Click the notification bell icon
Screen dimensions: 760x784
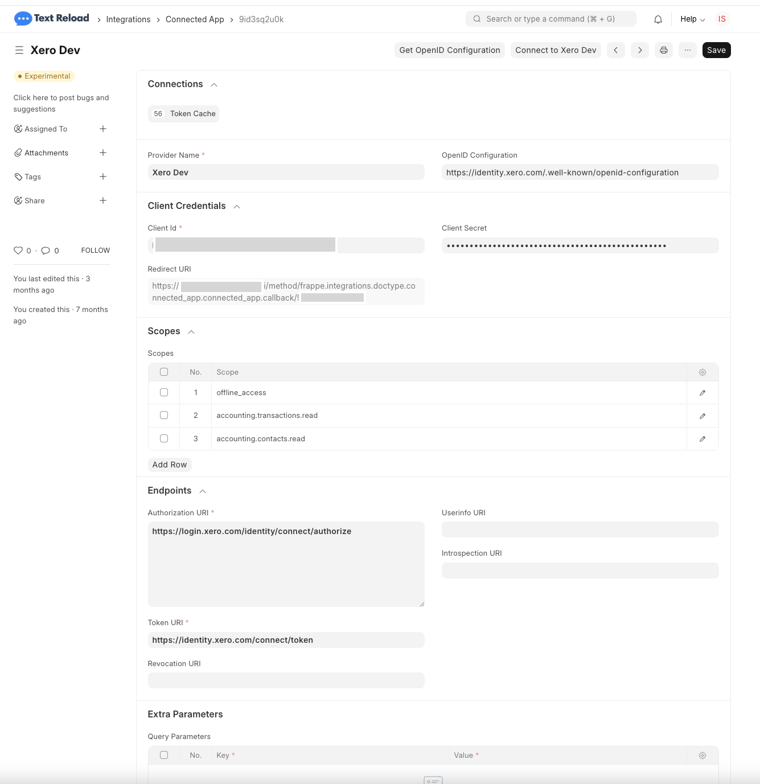(x=658, y=19)
